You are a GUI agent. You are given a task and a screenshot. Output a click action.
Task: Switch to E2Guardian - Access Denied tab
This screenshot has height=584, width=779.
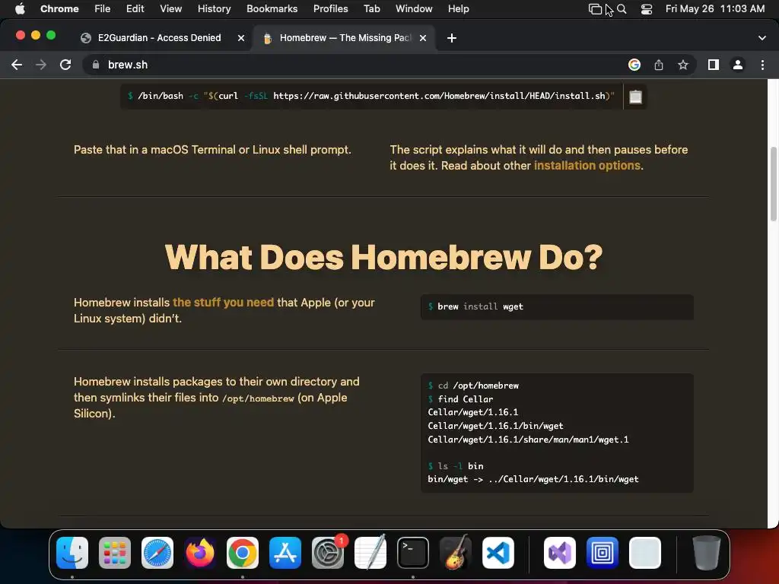159,38
